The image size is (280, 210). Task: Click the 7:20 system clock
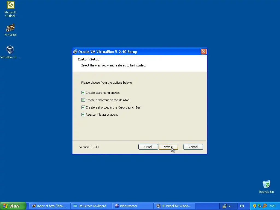pos(272,206)
